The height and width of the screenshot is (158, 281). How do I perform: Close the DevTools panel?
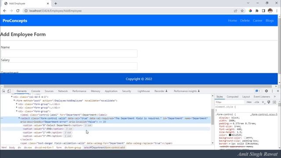pyautogui.click(x=278, y=91)
